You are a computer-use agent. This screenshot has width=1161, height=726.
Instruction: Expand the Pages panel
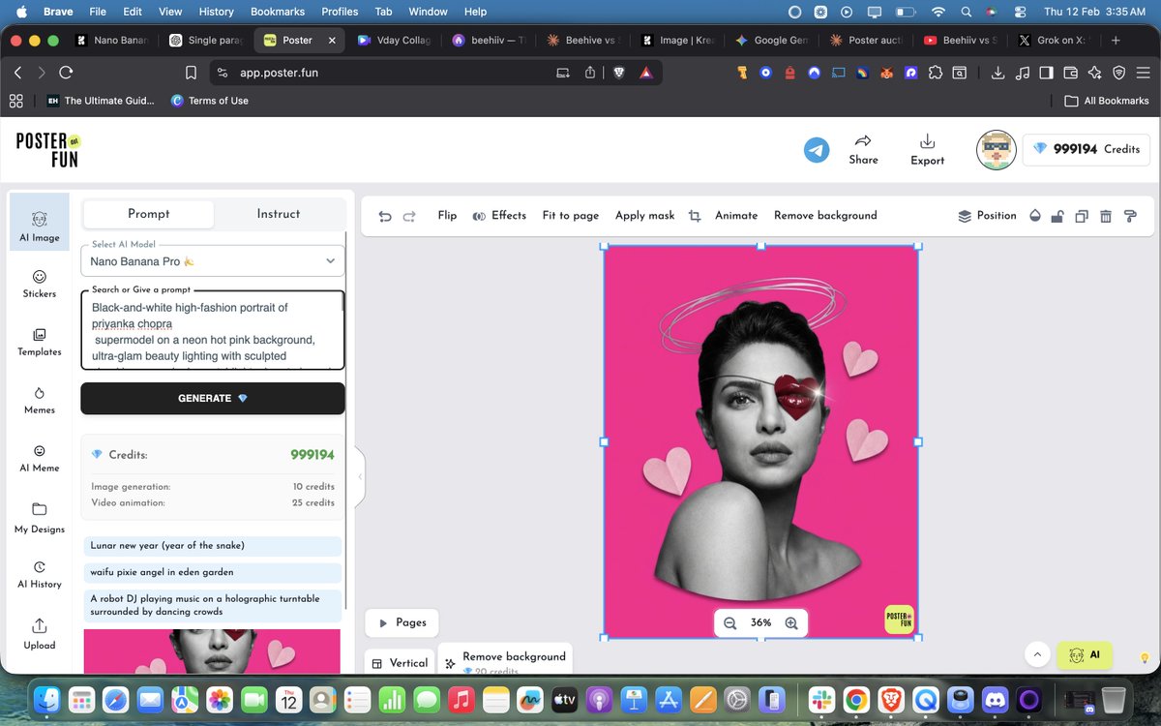click(x=402, y=622)
